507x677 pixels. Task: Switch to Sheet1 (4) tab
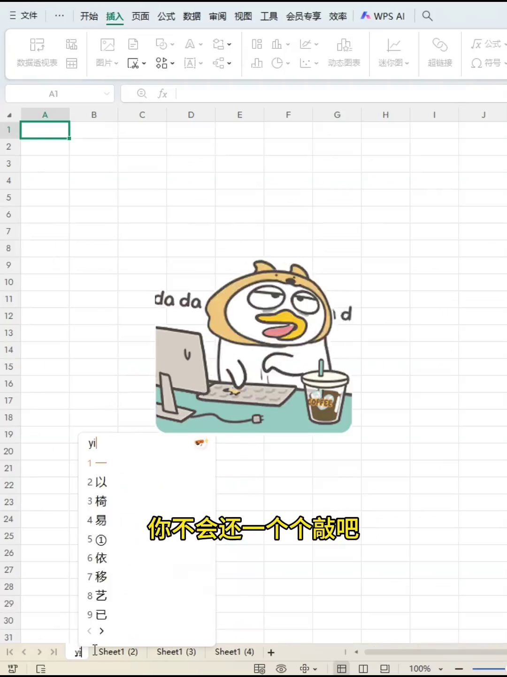click(x=235, y=652)
